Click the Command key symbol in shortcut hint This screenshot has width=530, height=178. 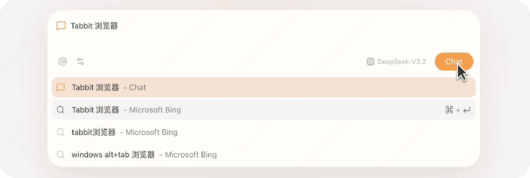tap(449, 110)
